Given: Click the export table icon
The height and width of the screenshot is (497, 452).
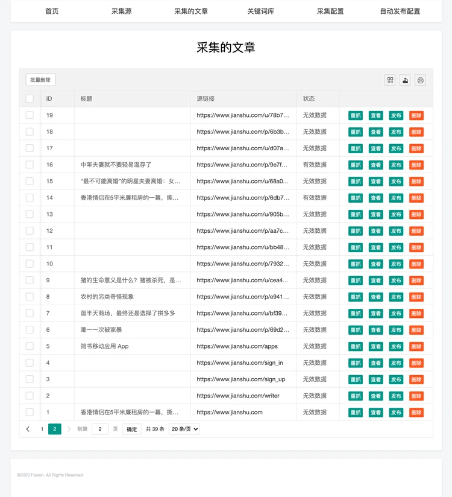Looking at the screenshot, I should click(x=405, y=80).
